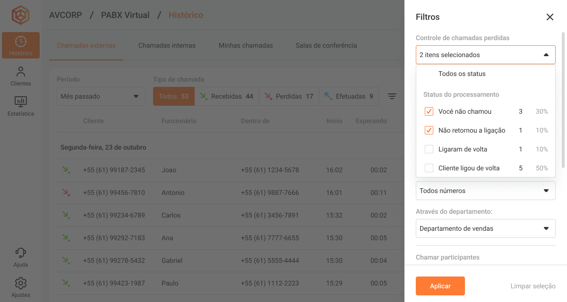Close the Filtros panel
Screen dimensions: 567x302
550,17
